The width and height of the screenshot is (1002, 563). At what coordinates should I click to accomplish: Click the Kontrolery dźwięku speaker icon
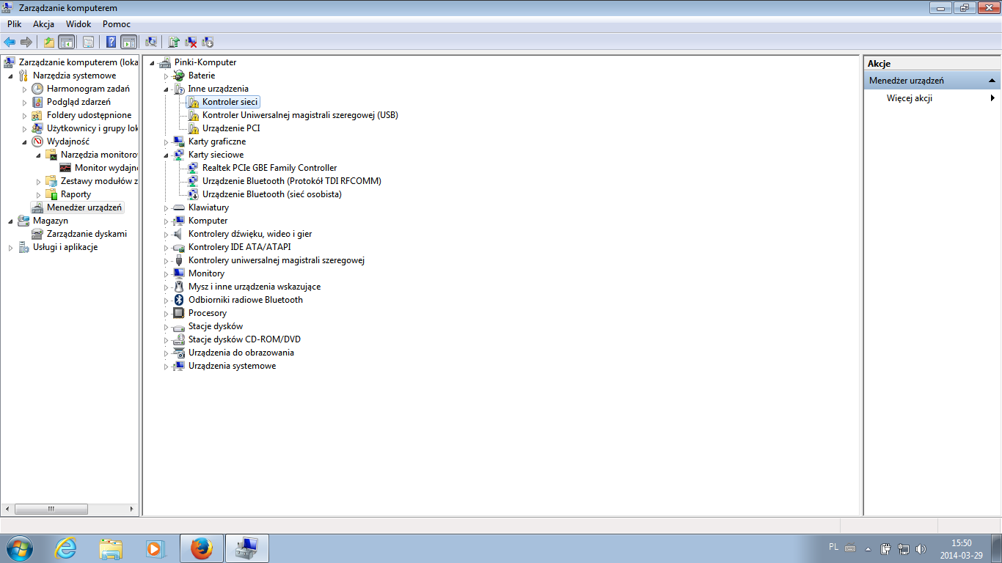coord(179,234)
